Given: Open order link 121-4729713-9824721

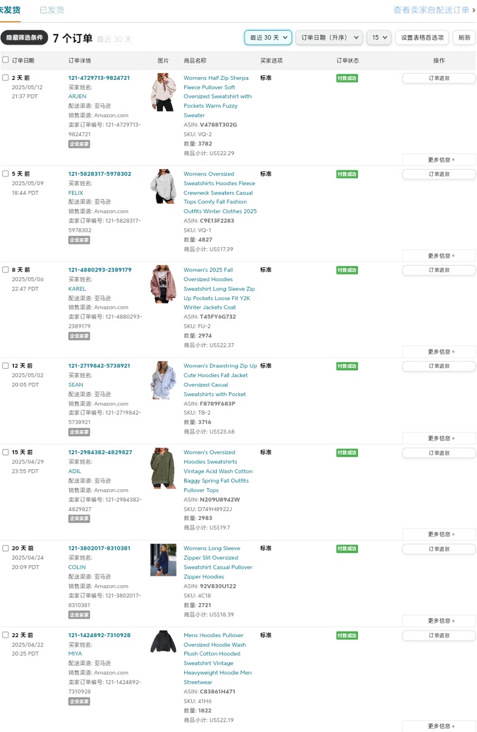Looking at the screenshot, I should [x=98, y=77].
